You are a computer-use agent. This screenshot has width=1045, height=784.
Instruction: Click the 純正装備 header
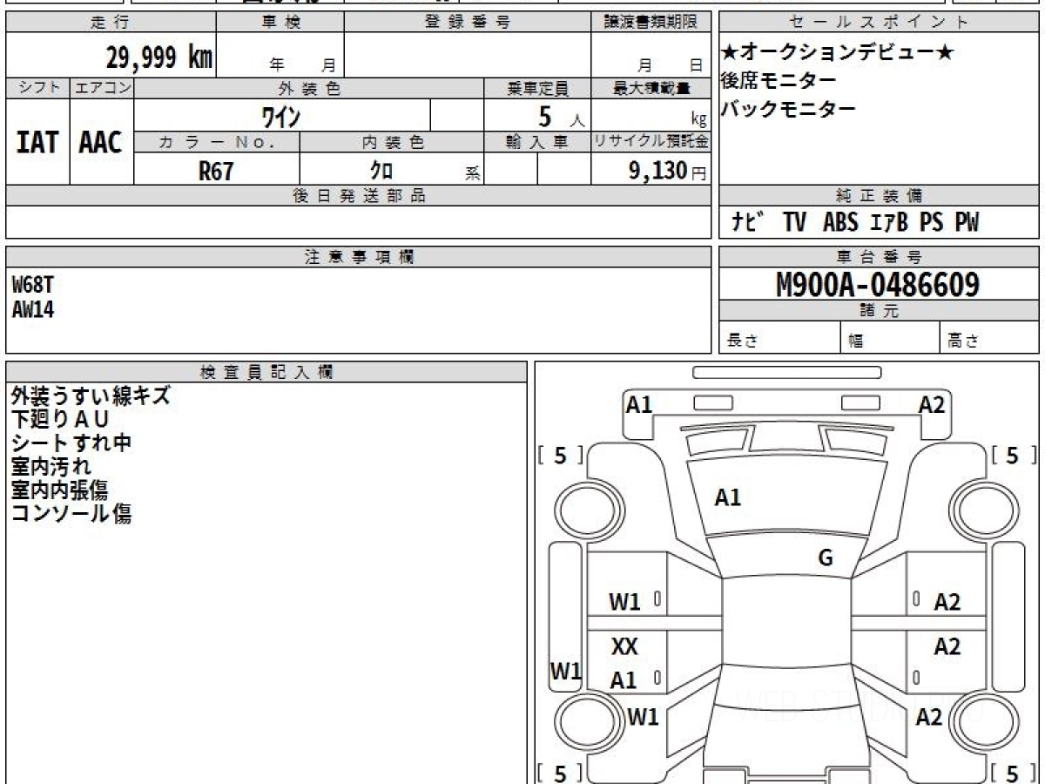click(879, 195)
